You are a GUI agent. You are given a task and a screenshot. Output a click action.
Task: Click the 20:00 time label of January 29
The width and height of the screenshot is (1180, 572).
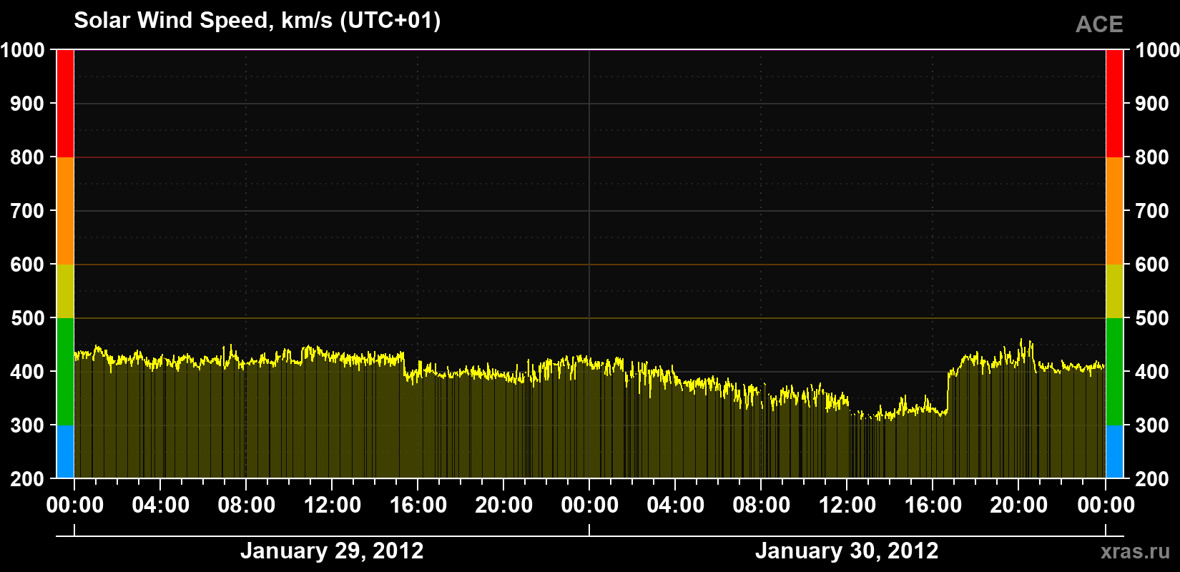click(504, 506)
